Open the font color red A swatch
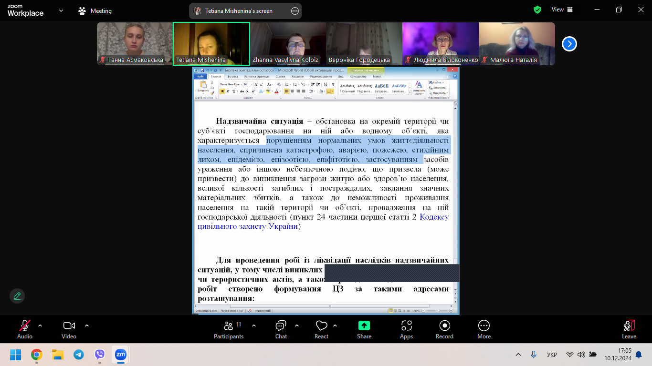This screenshot has height=366, width=652. point(276,91)
